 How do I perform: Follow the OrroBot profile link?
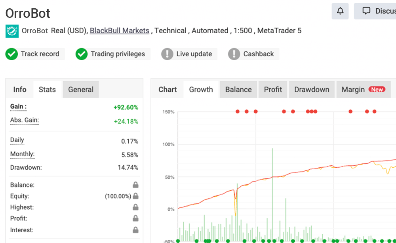point(35,31)
